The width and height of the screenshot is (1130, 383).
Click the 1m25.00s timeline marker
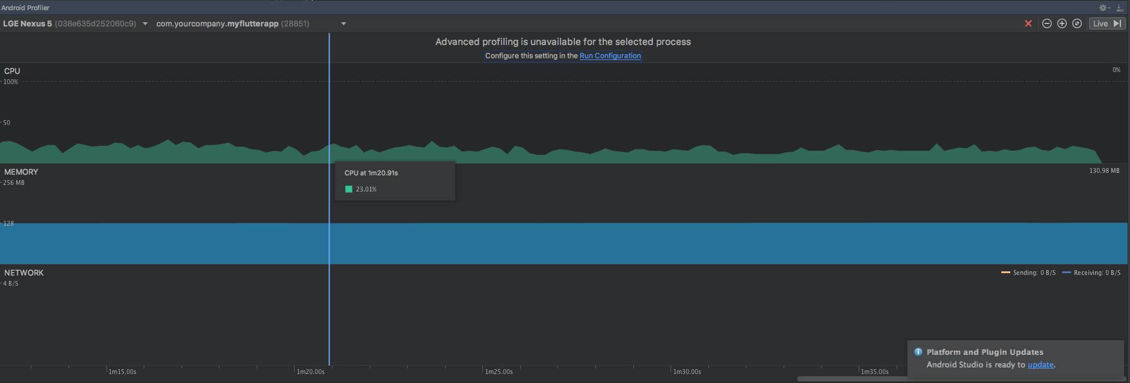tap(499, 372)
